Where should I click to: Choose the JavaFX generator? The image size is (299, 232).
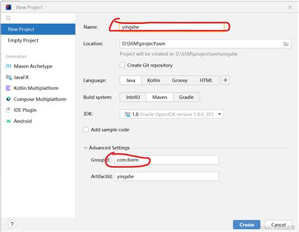point(17,77)
